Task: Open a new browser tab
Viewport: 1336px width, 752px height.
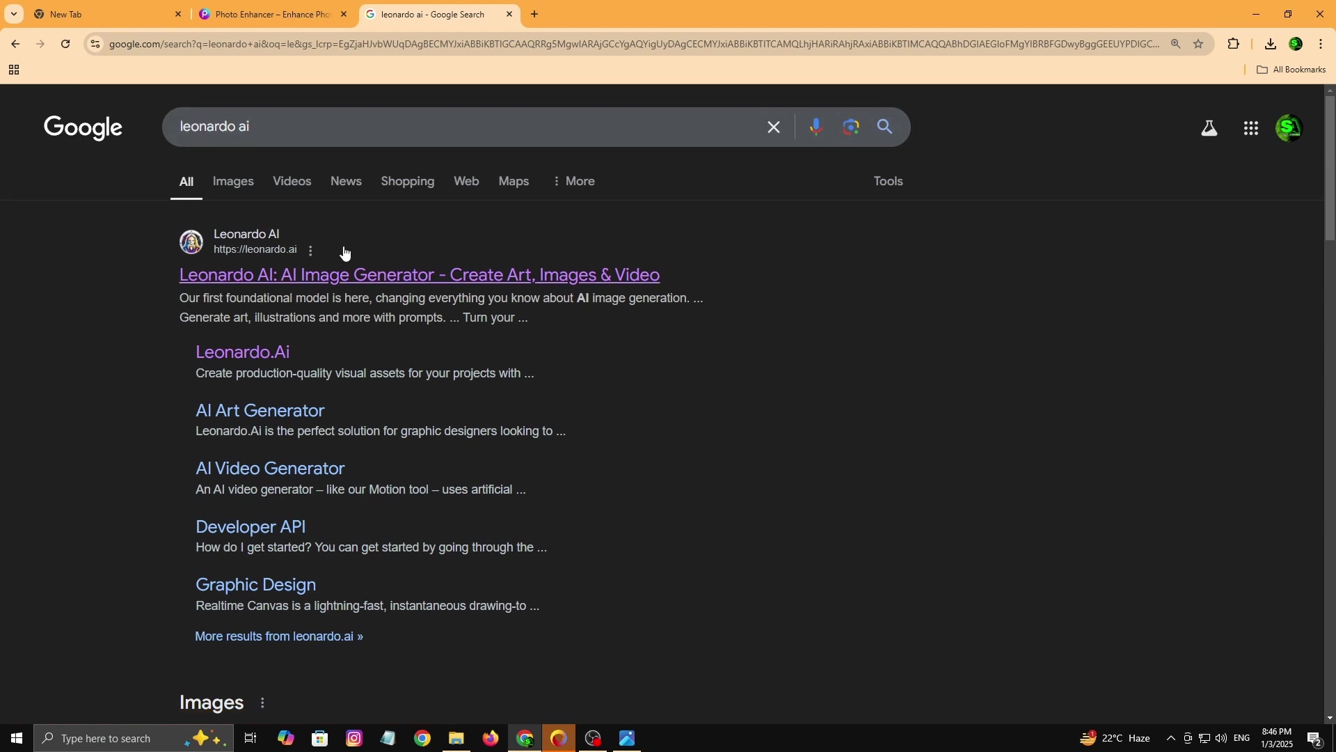Action: click(x=534, y=14)
